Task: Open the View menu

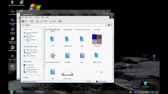Action: pos(31,17)
